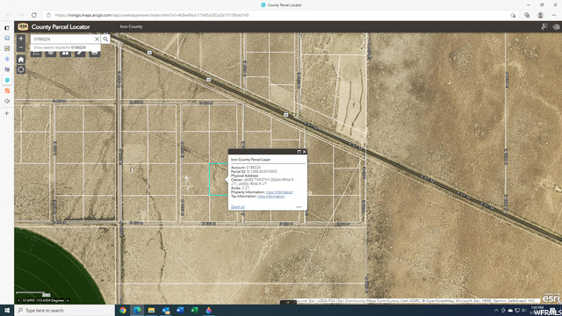Add a new tab with sidebar plus
This screenshot has height=316, width=562.
tap(7, 113)
